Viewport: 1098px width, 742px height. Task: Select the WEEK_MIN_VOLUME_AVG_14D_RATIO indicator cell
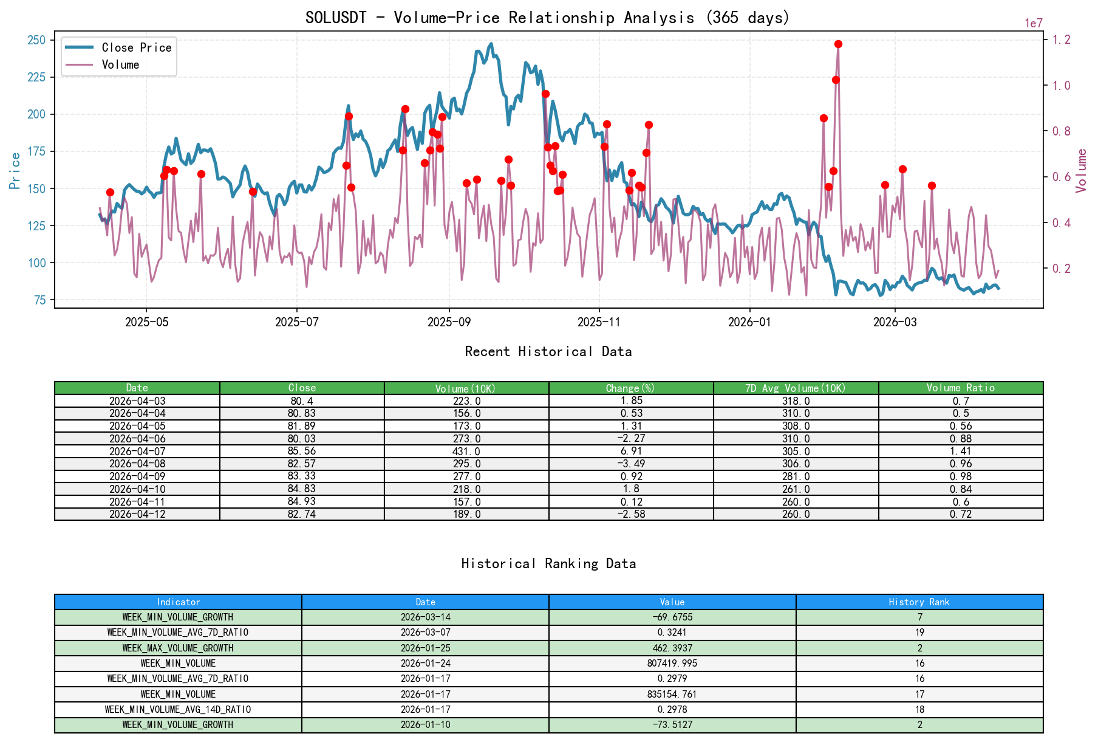click(178, 709)
